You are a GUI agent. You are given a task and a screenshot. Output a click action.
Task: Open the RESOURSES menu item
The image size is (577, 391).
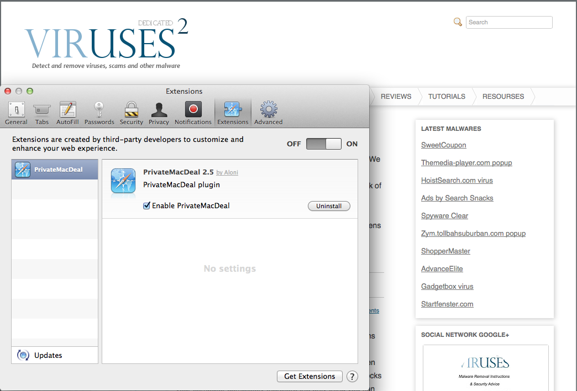503,97
